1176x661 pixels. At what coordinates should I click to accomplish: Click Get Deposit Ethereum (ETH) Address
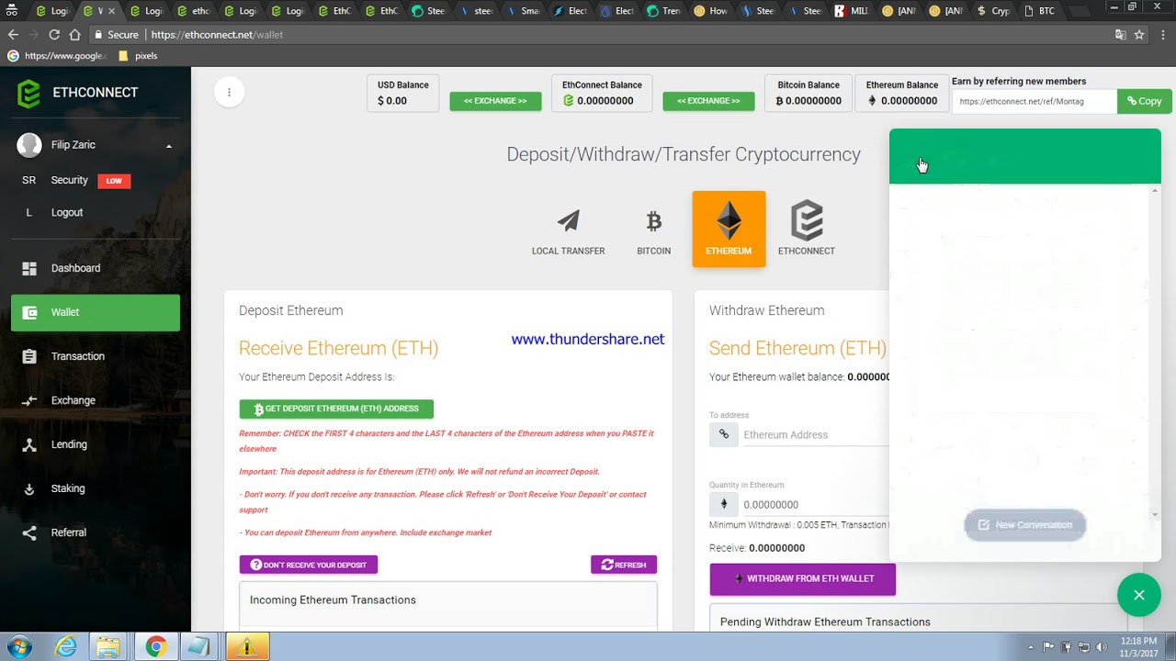(336, 409)
